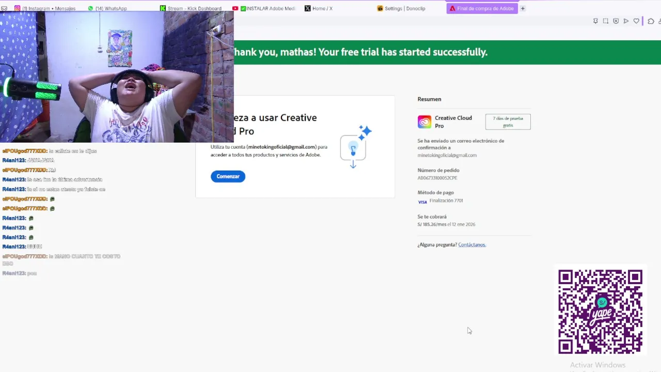The width and height of the screenshot is (661, 372).
Task: Select the order number AB06733100052CPE
Action: pyautogui.click(x=437, y=178)
